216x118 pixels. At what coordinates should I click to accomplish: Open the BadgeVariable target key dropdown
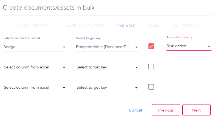(107, 47)
